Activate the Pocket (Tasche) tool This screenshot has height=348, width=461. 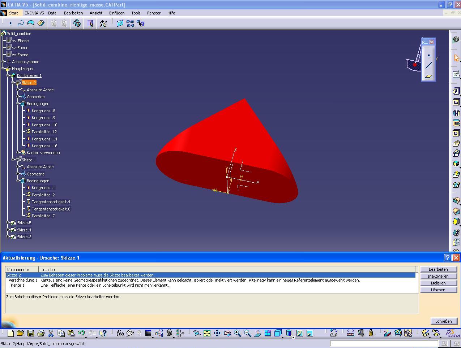pyautogui.click(x=456, y=102)
